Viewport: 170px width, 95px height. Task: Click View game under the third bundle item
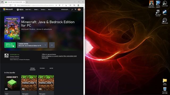[42, 94]
